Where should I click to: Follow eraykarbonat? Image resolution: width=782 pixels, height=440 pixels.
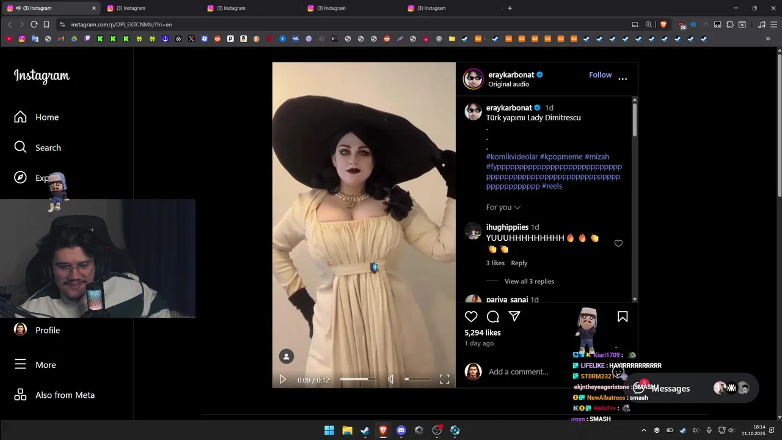[x=600, y=75]
